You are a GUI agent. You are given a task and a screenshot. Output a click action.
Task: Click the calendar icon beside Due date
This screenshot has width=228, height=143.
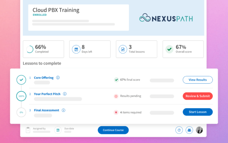58,130
